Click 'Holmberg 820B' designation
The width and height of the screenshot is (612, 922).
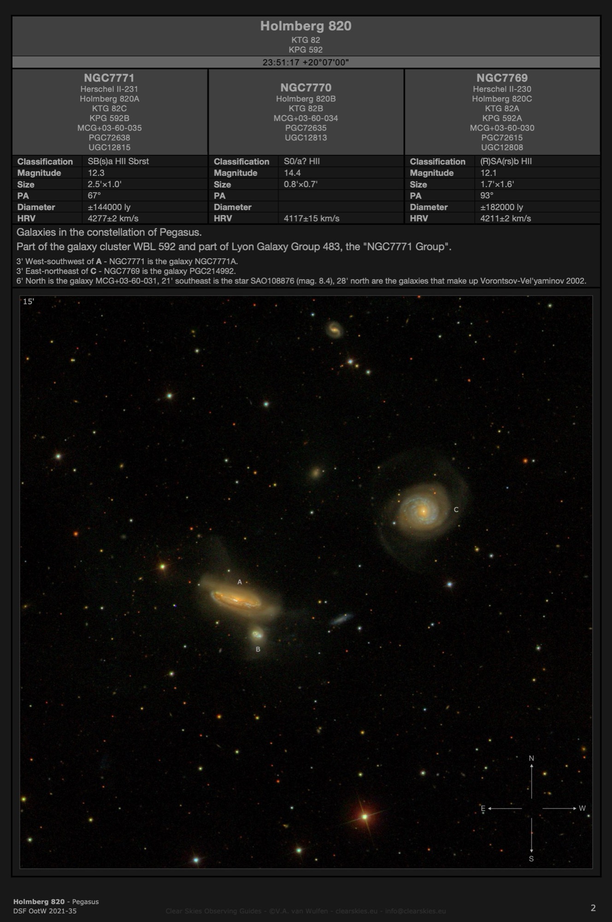coord(306,99)
